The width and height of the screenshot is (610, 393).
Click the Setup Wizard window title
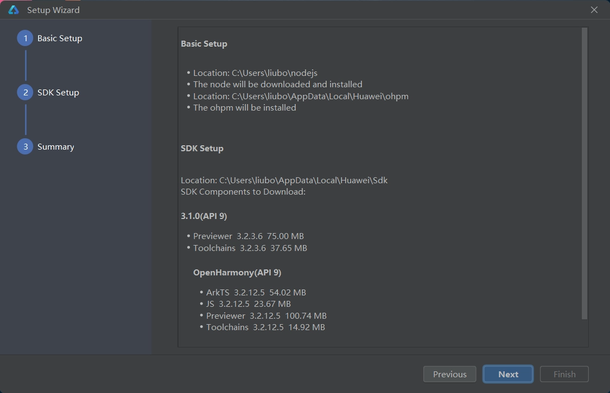(53, 10)
